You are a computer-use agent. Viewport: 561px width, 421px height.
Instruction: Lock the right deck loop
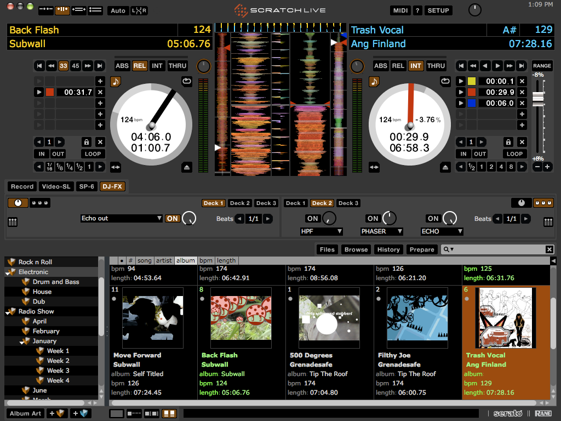pos(508,142)
